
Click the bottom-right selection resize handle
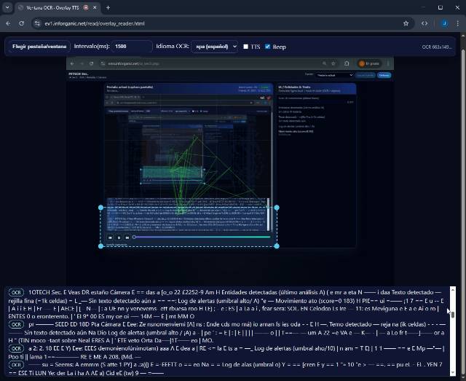[x=276, y=246]
